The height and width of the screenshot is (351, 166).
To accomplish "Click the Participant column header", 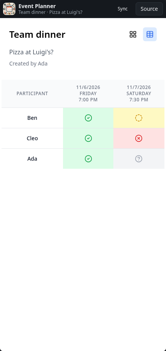I will 32,94.
